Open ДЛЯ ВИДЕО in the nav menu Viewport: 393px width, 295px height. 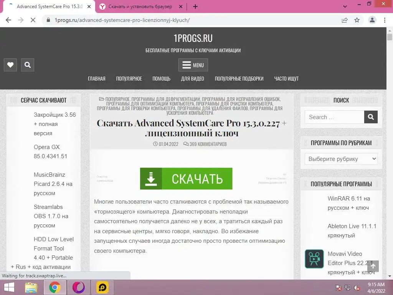(193, 78)
